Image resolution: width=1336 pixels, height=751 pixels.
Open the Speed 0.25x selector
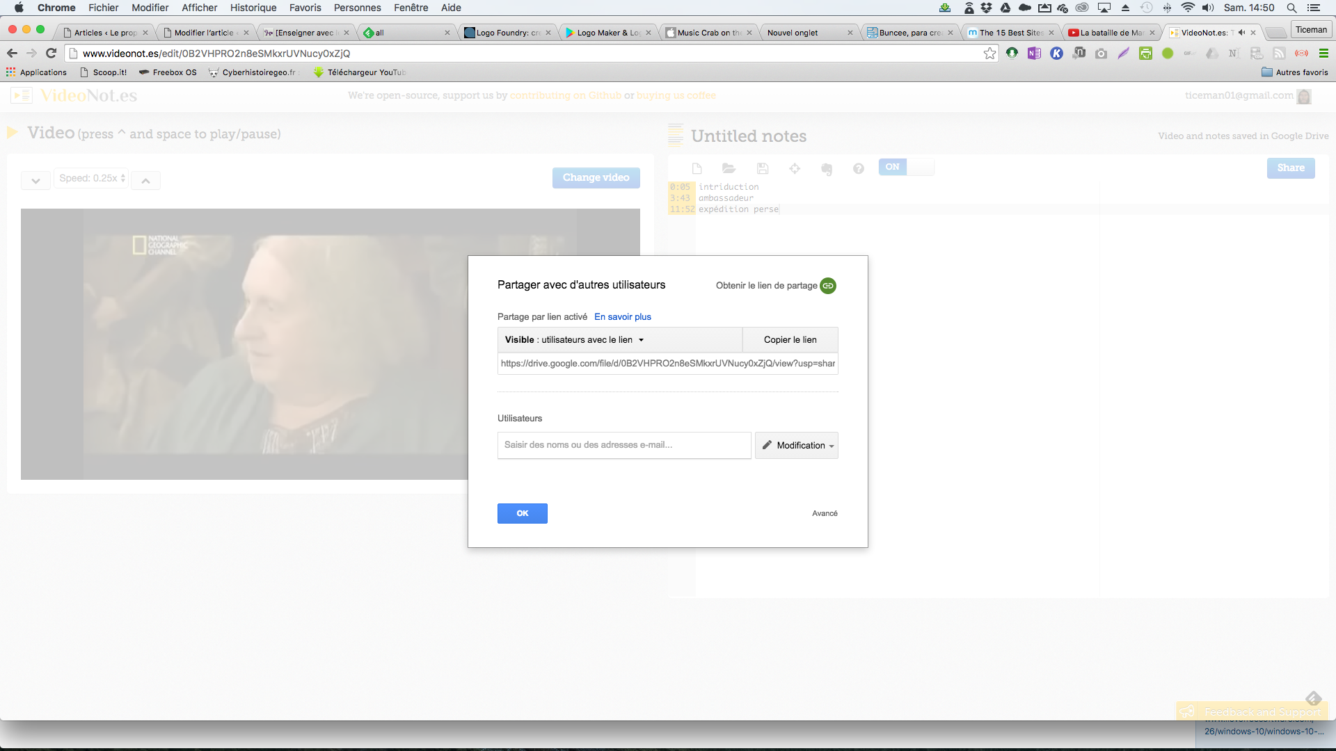pos(92,178)
